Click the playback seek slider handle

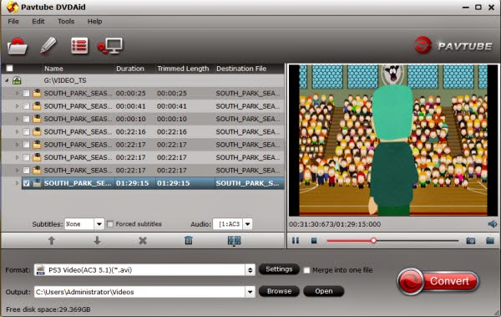coord(373,241)
